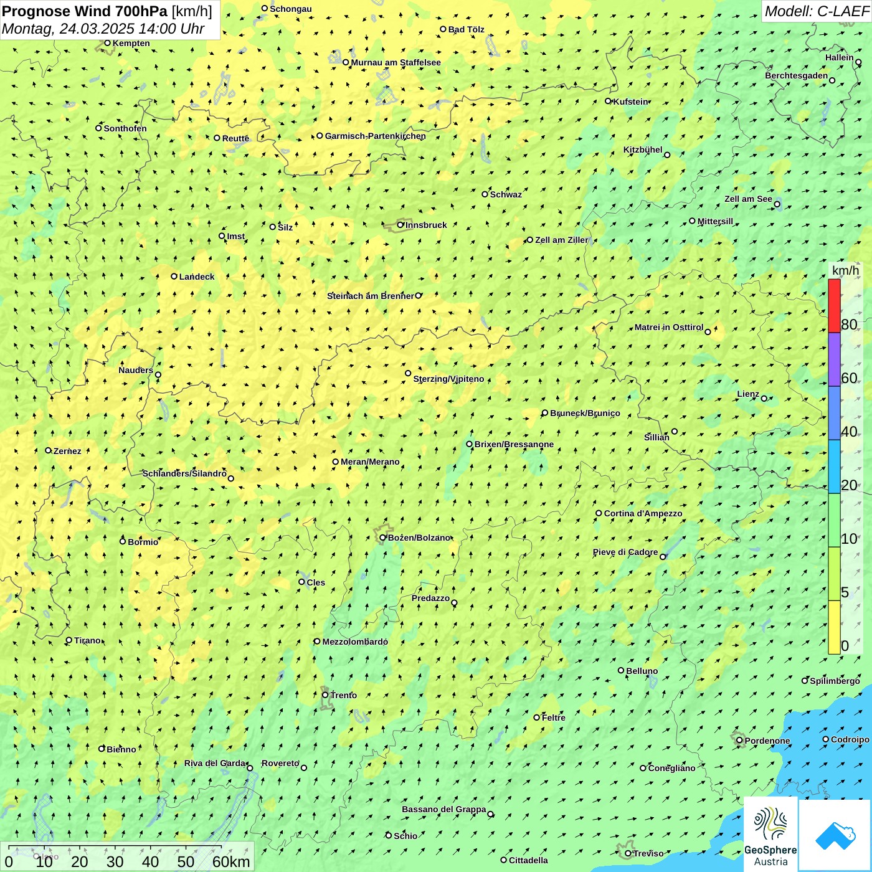Select the blue 40–60 km/h legend swatch
Viewport: 872px width, 872px height.
point(834,413)
